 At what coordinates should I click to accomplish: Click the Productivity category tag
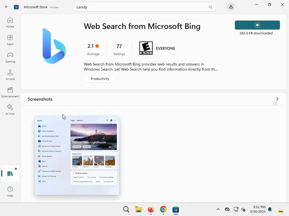click(100, 79)
